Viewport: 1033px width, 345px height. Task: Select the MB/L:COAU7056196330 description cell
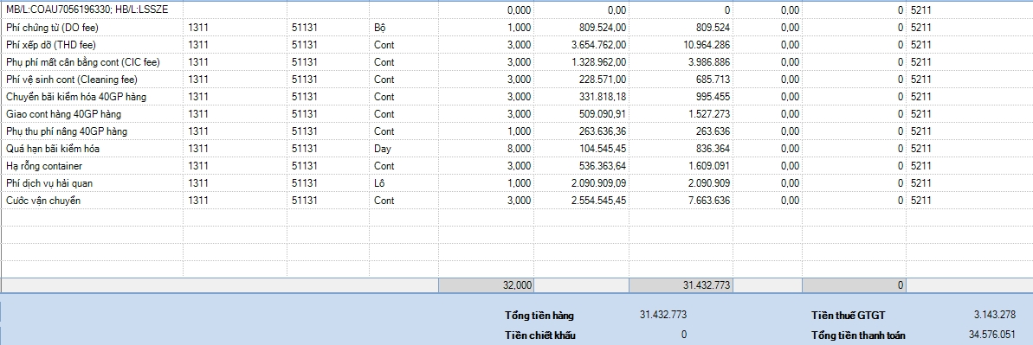pyautogui.click(x=93, y=10)
